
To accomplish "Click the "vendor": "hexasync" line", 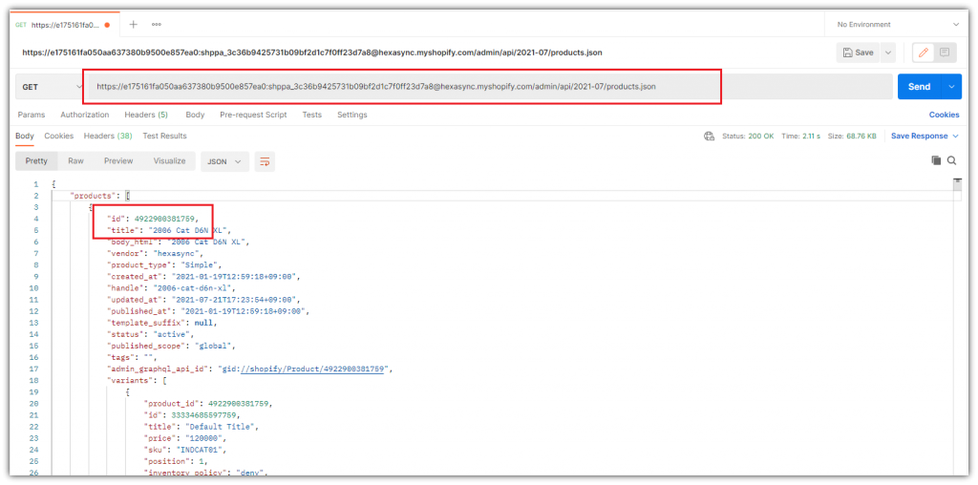I will coord(156,254).
